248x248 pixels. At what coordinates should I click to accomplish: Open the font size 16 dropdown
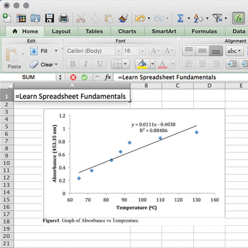(x=142, y=51)
